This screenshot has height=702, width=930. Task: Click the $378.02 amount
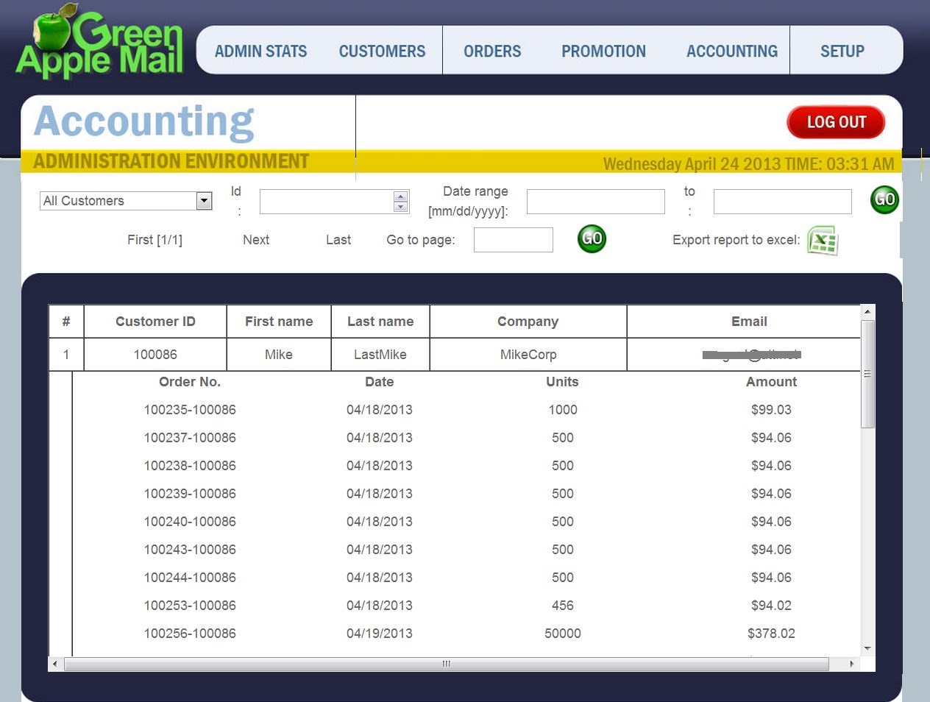[x=771, y=634]
